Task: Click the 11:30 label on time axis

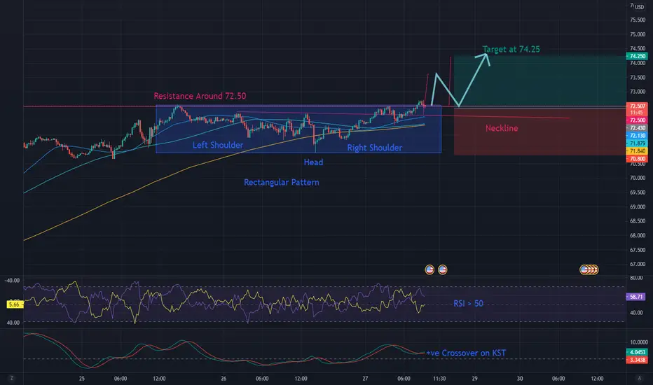Action: (x=439, y=378)
